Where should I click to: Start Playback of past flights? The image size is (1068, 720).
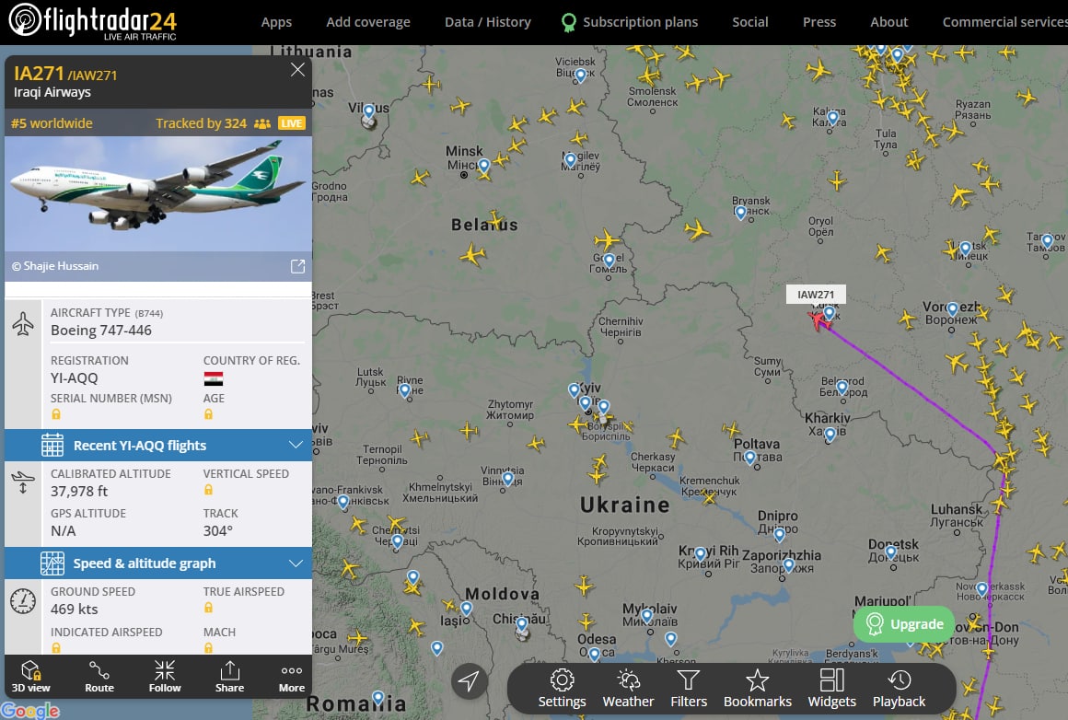coord(900,688)
